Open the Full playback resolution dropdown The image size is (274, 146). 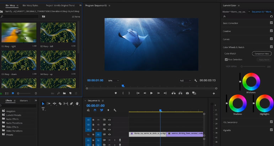pyautogui.click(x=185, y=81)
